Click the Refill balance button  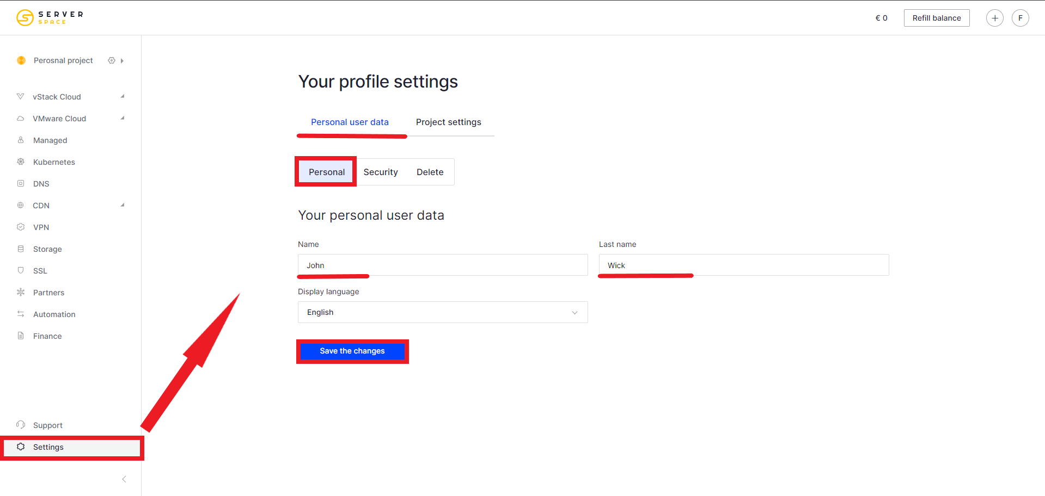coord(936,17)
